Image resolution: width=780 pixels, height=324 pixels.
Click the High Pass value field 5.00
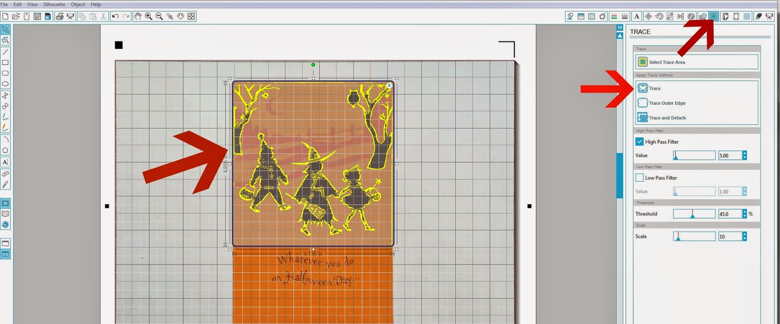coord(730,155)
